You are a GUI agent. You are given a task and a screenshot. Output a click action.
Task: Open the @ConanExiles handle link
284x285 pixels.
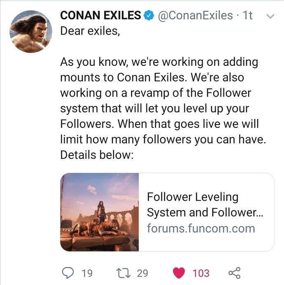pyautogui.click(x=196, y=16)
